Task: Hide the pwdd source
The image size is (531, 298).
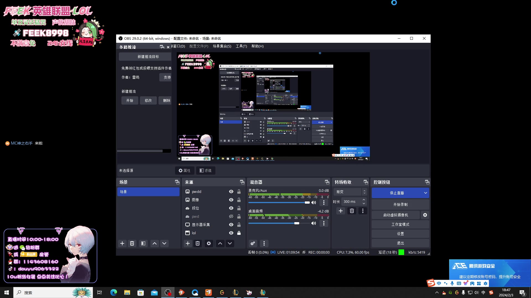Action: click(231, 191)
